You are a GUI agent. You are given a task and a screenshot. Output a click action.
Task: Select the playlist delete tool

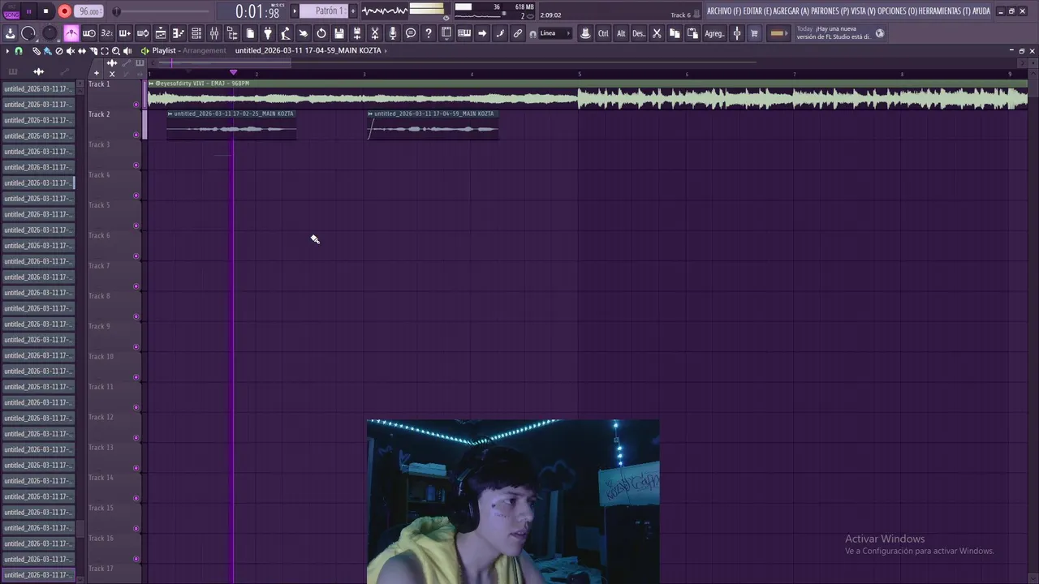(58, 50)
